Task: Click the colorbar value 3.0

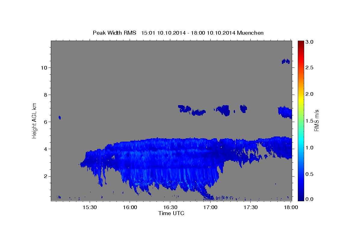Action: [x=310, y=42]
